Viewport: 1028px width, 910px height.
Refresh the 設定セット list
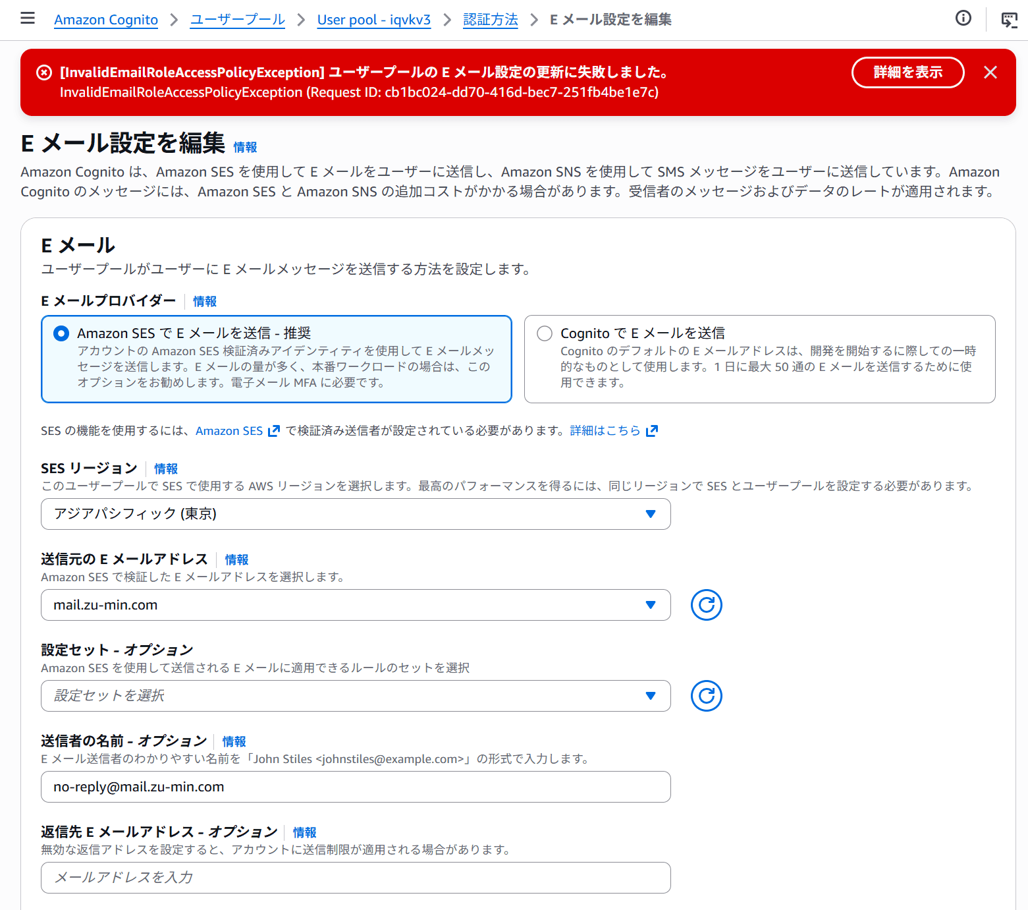pyautogui.click(x=705, y=695)
